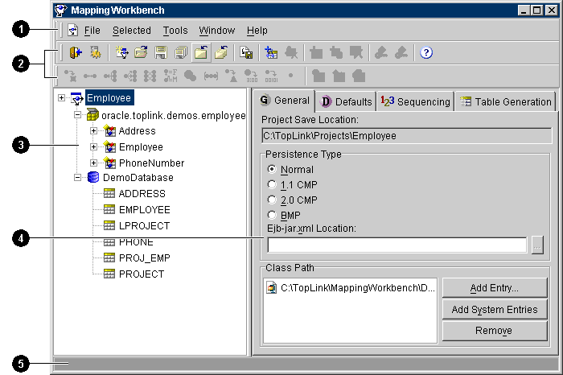Select the Normal persistence type

point(272,169)
